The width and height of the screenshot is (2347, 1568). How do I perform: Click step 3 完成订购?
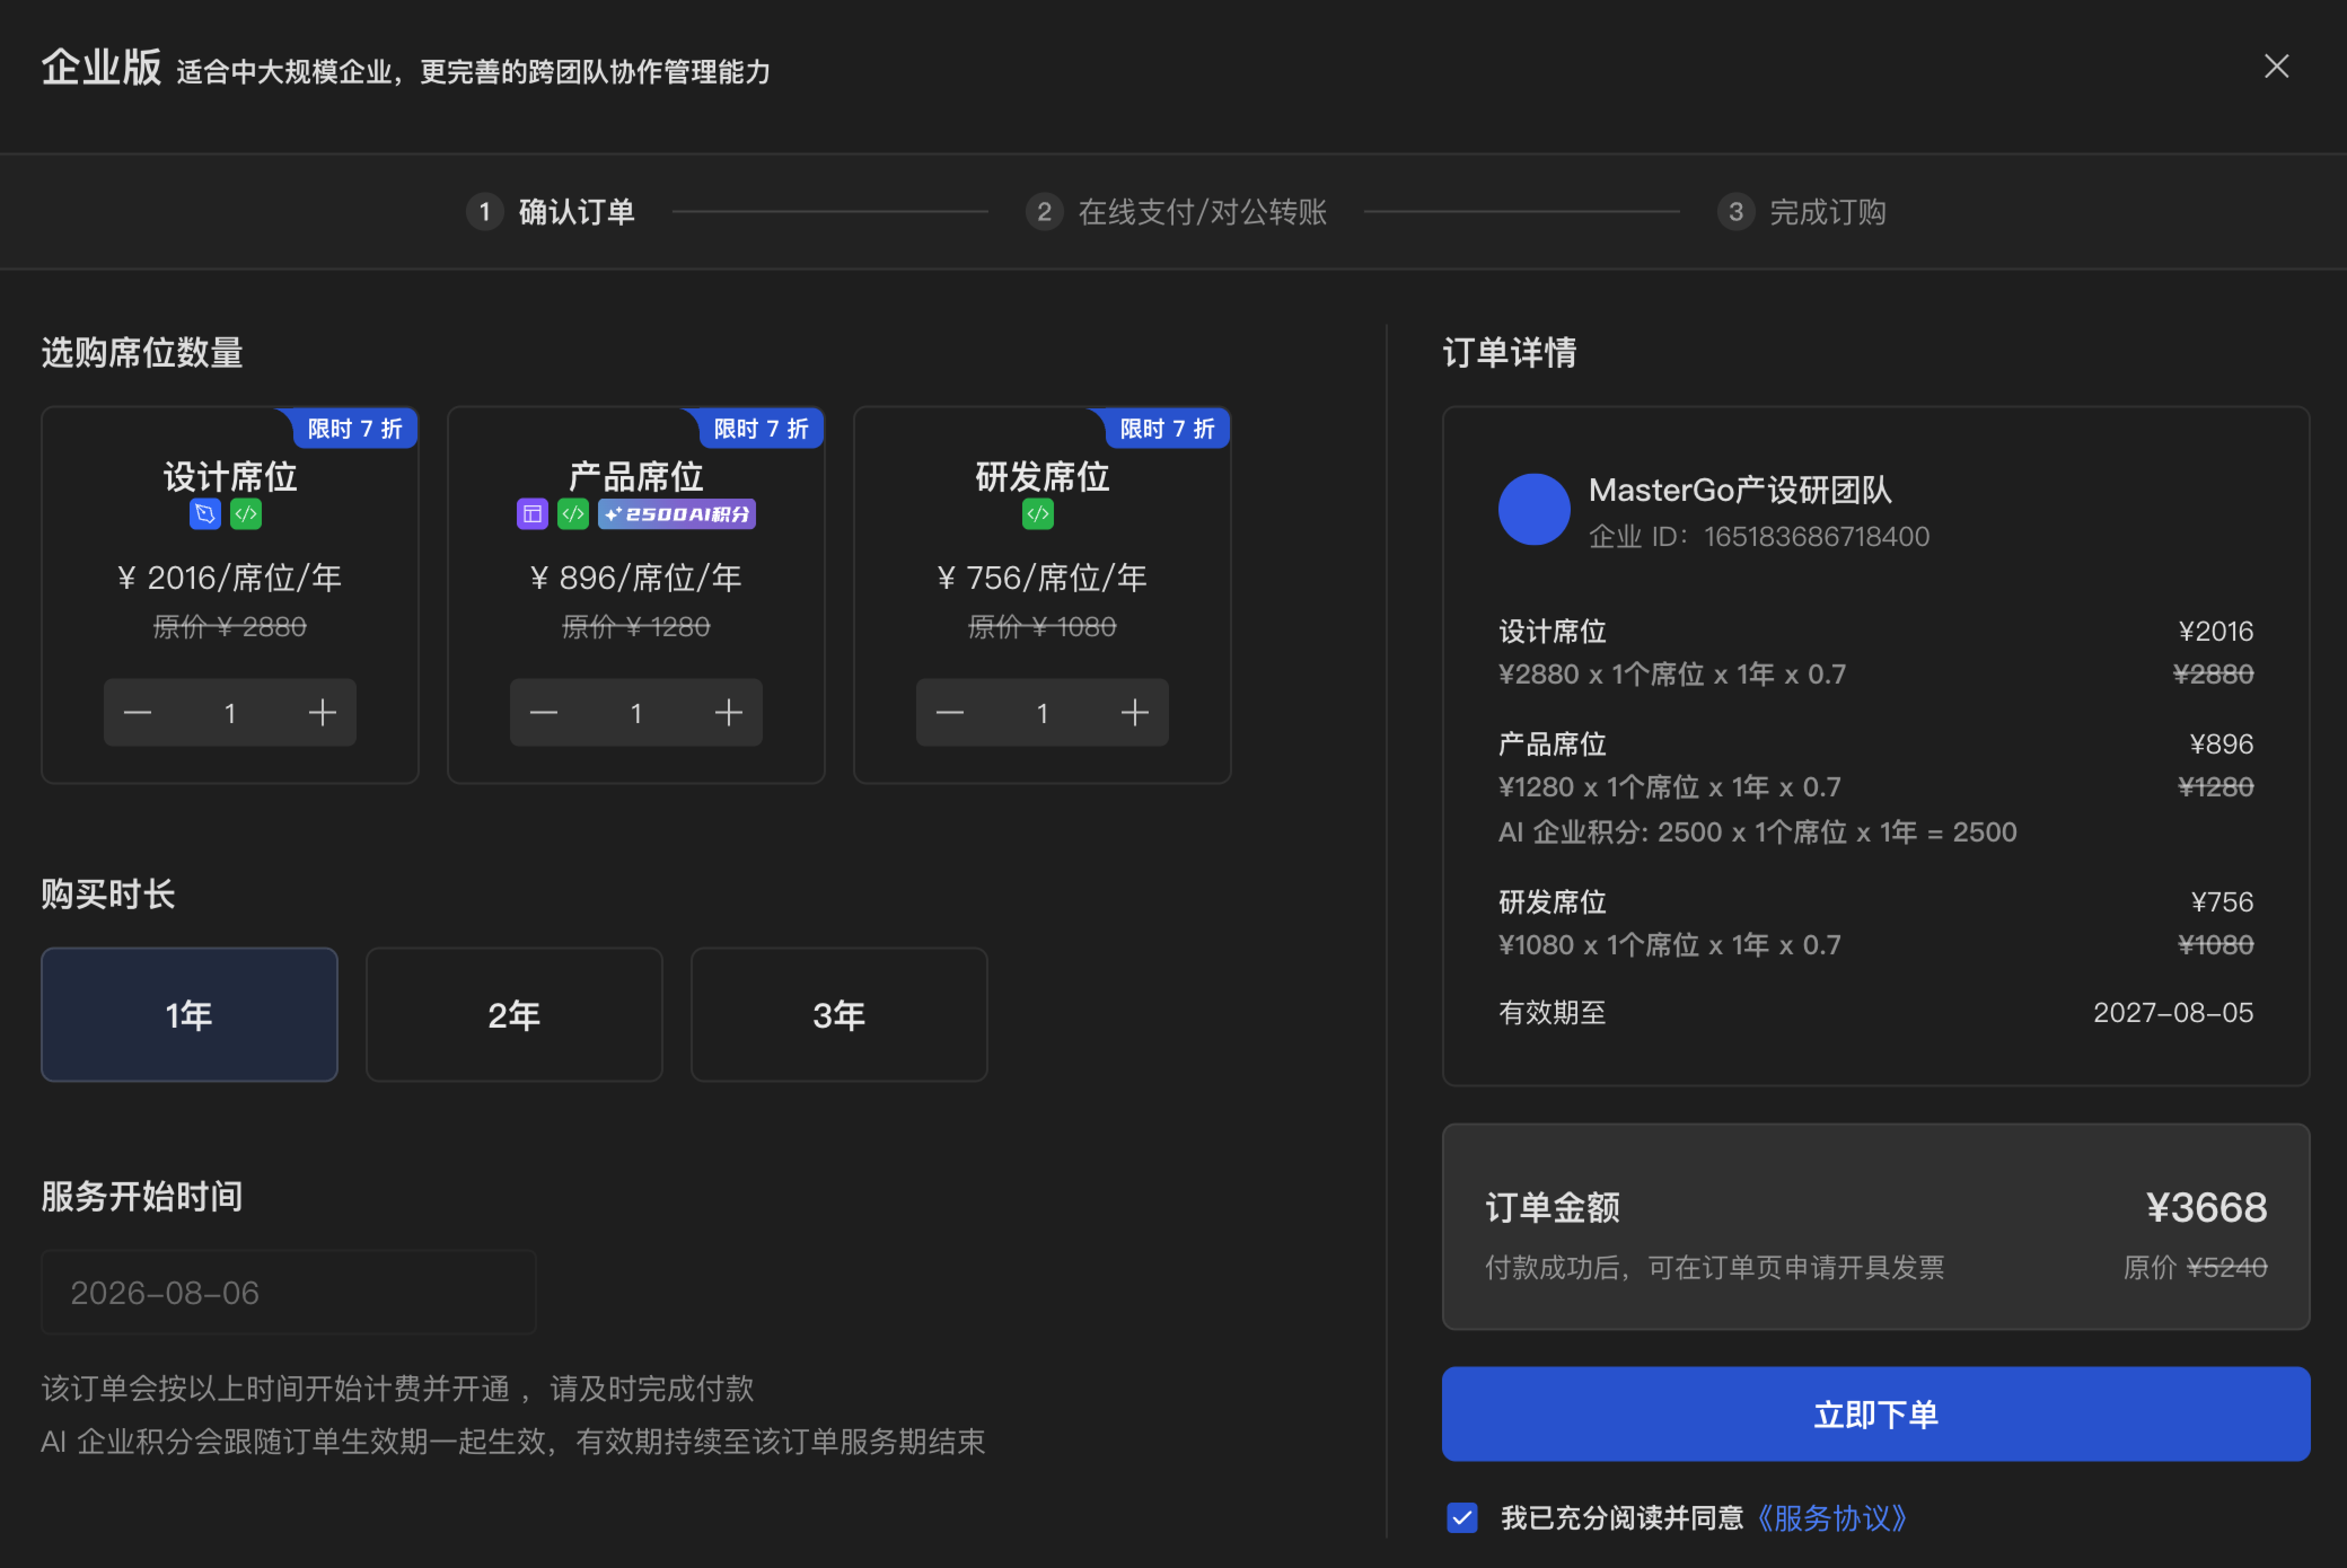tap(1802, 212)
